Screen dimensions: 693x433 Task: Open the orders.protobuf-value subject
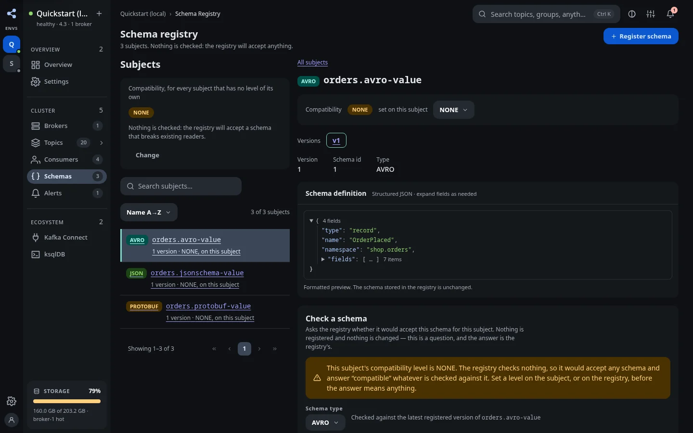pos(208,306)
